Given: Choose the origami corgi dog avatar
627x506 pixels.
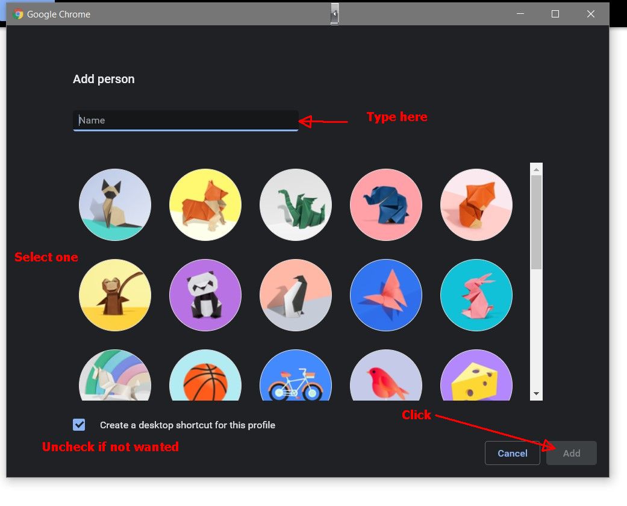Looking at the screenshot, I should pyautogui.click(x=205, y=205).
